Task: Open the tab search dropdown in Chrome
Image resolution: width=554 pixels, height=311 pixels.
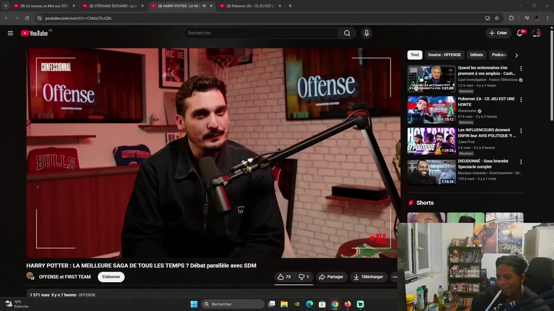Action: [x=6, y=6]
